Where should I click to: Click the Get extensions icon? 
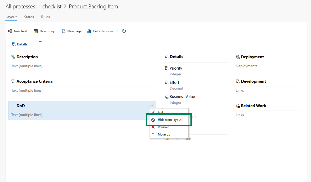click(x=90, y=31)
